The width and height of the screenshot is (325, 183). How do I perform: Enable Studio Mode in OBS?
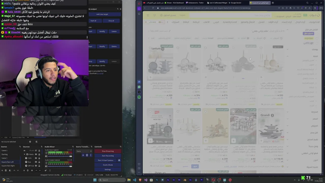coord(108,165)
